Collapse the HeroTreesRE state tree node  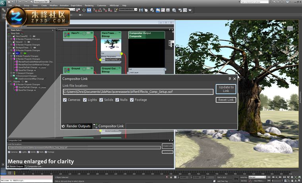[x=9, y=36]
